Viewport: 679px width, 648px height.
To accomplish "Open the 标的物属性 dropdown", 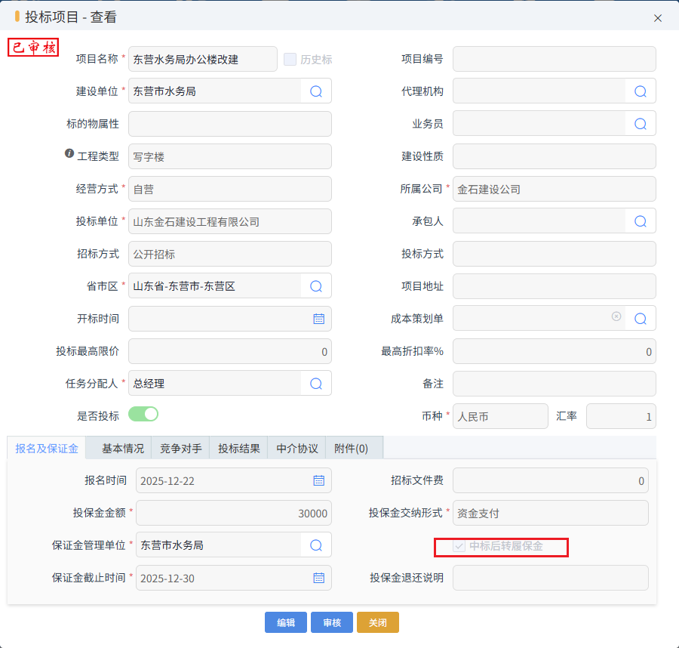I will 230,124.
